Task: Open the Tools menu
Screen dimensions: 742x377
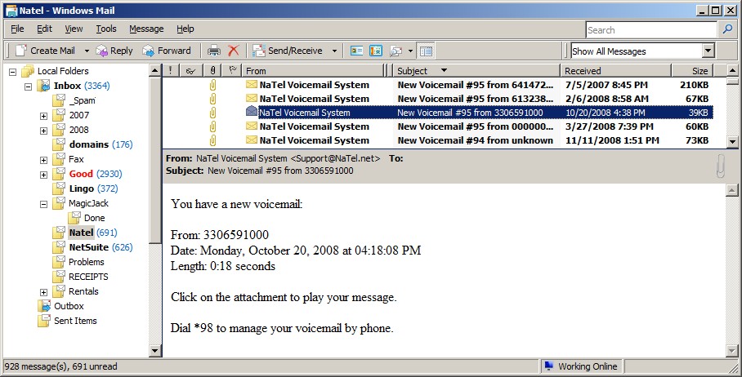Action: point(106,29)
